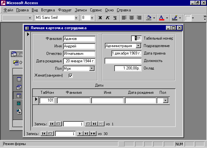
Task: Open the MS Sans Serif font dropdown
Action: pos(76,18)
